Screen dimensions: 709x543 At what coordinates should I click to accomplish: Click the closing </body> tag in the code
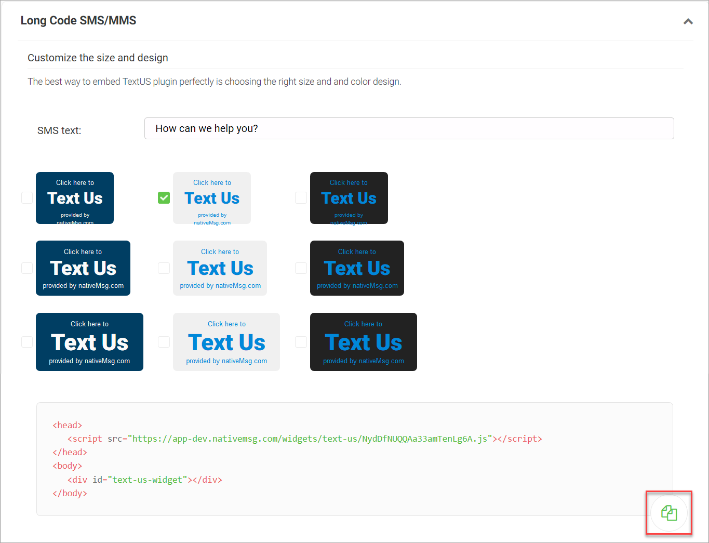point(70,493)
